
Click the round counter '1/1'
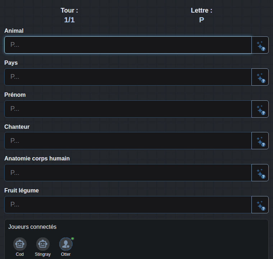pyautogui.click(x=69, y=20)
